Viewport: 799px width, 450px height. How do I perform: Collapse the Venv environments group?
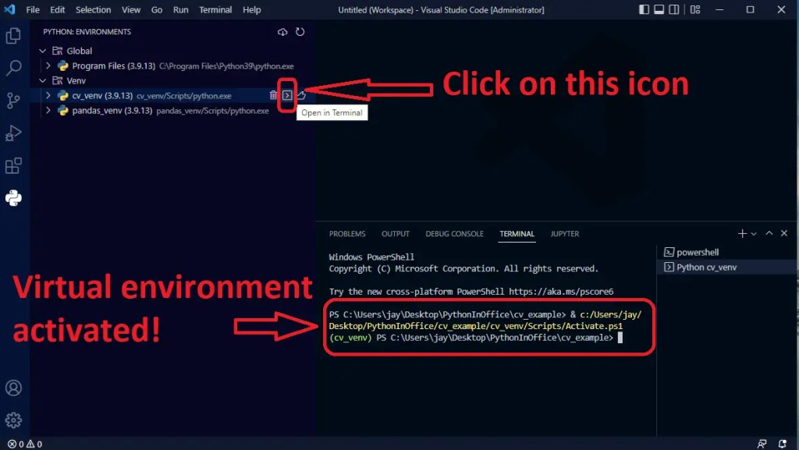click(43, 81)
